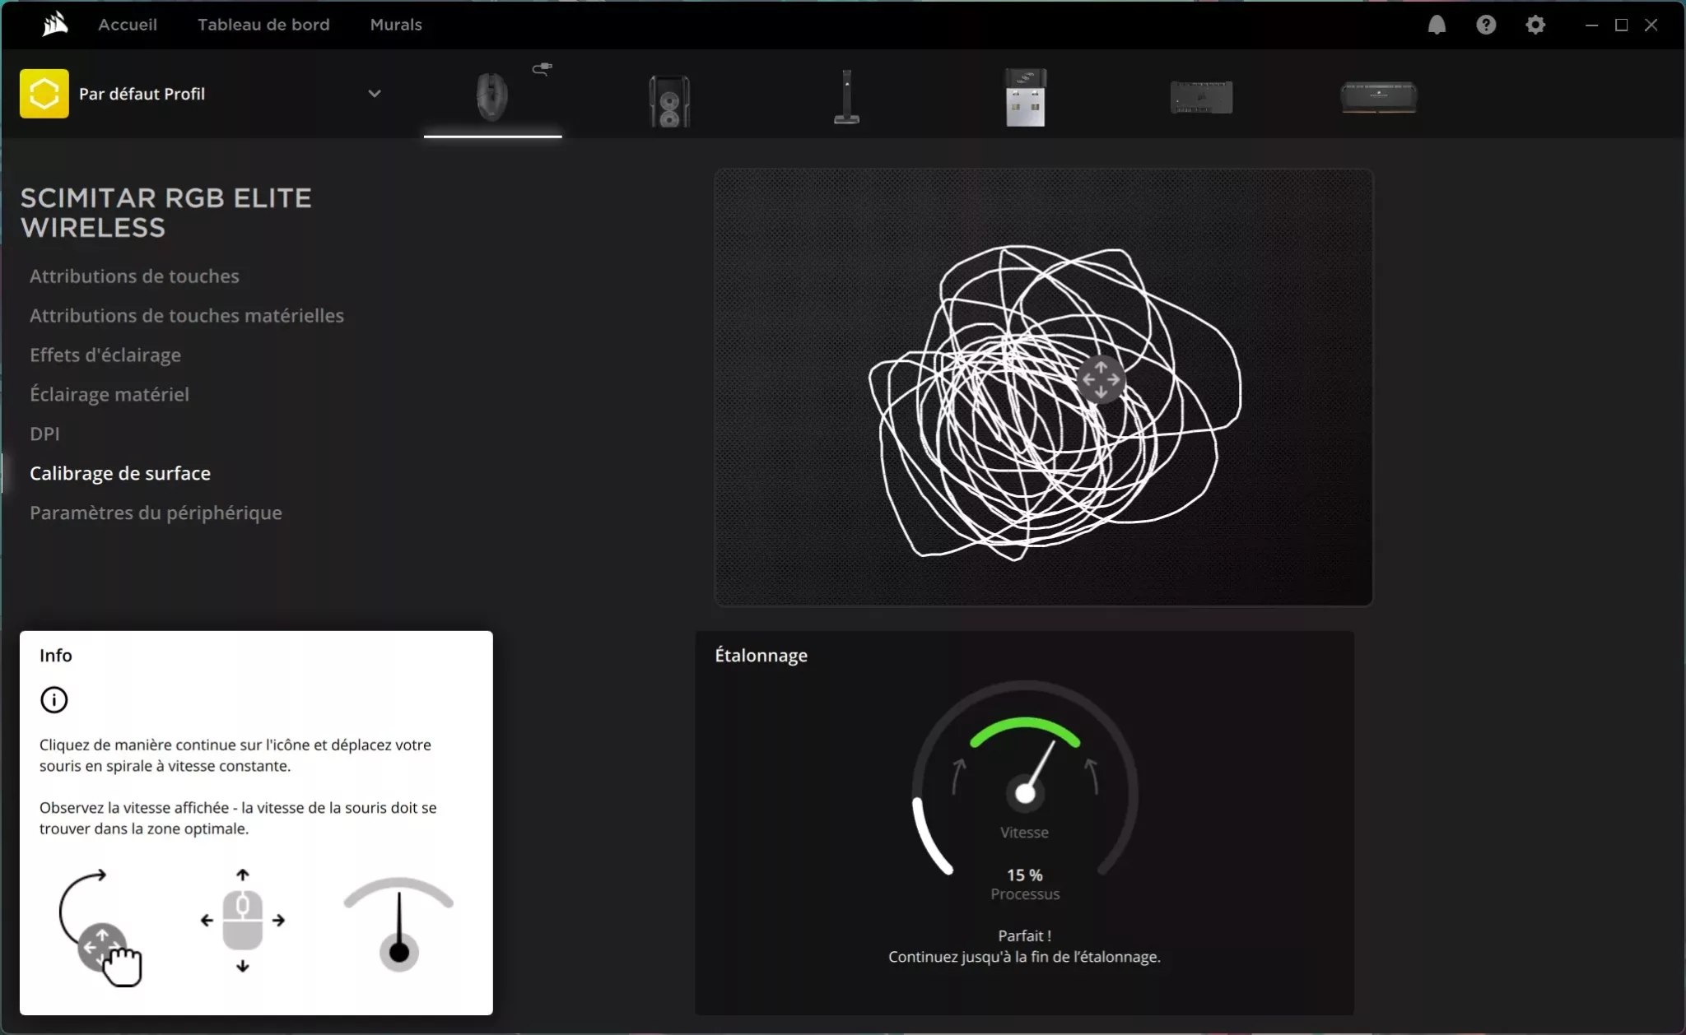Screen dimensions: 1686x1035
Task: Open Paramètres du périphérique
Action: [156, 513]
